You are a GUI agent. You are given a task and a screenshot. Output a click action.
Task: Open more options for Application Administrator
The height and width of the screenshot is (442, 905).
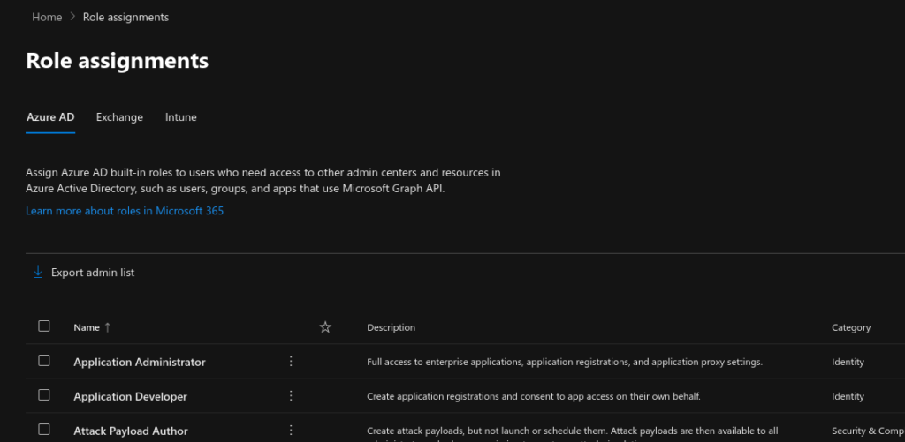point(291,362)
